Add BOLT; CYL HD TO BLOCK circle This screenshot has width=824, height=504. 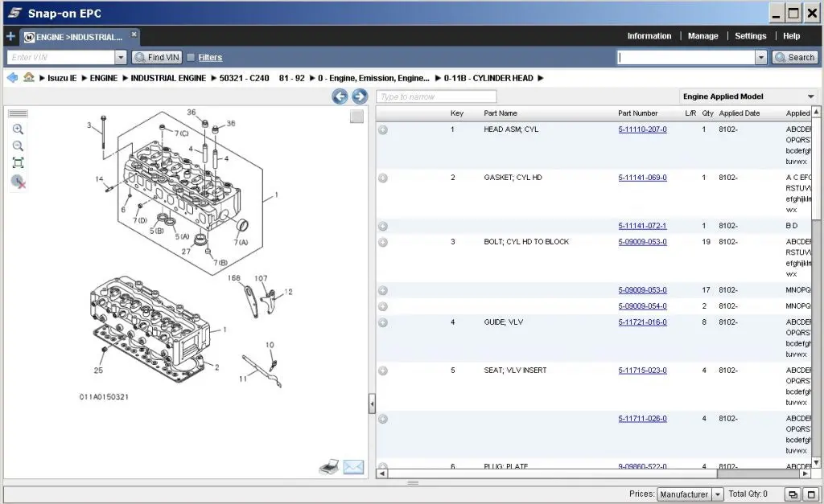coord(383,242)
